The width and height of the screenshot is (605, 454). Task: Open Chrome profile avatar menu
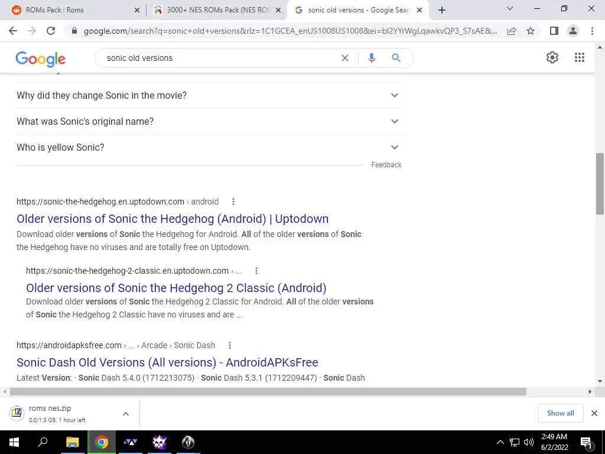coord(573,31)
